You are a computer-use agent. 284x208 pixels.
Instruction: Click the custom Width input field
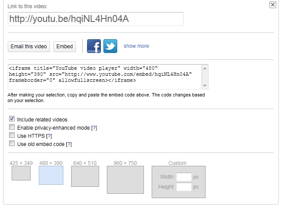(x=184, y=177)
